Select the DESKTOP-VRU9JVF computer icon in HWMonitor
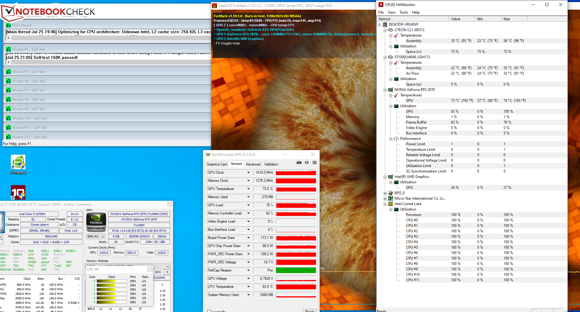580x312 pixels. [385, 24]
